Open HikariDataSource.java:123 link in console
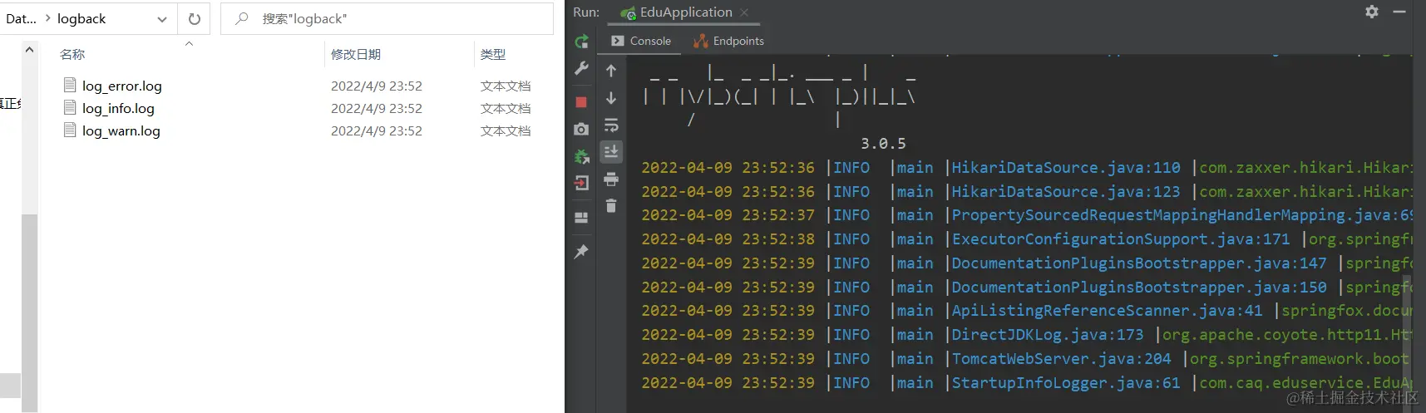The height and width of the screenshot is (413, 1426). [x=1066, y=192]
